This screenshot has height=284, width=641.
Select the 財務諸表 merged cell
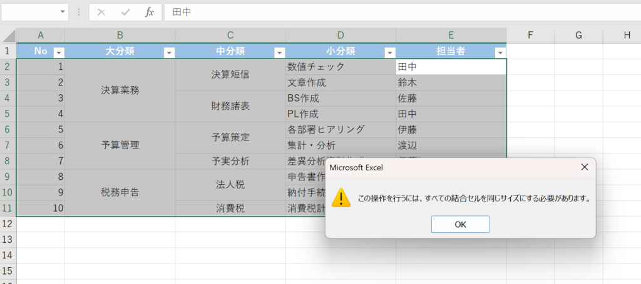coord(230,106)
